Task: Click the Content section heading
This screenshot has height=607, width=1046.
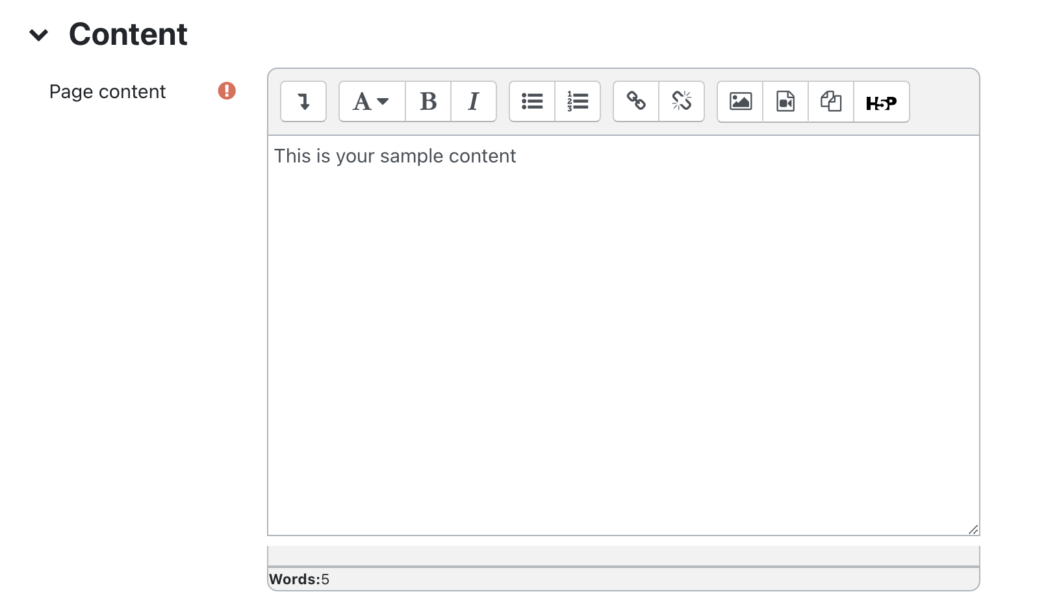Action: (x=128, y=34)
